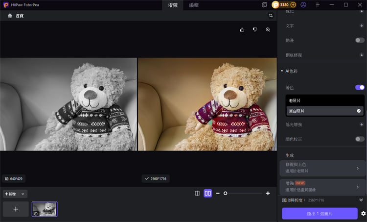This screenshot has height=222, width=367.
Task: Switch to single split compare view
Action: 197,193
